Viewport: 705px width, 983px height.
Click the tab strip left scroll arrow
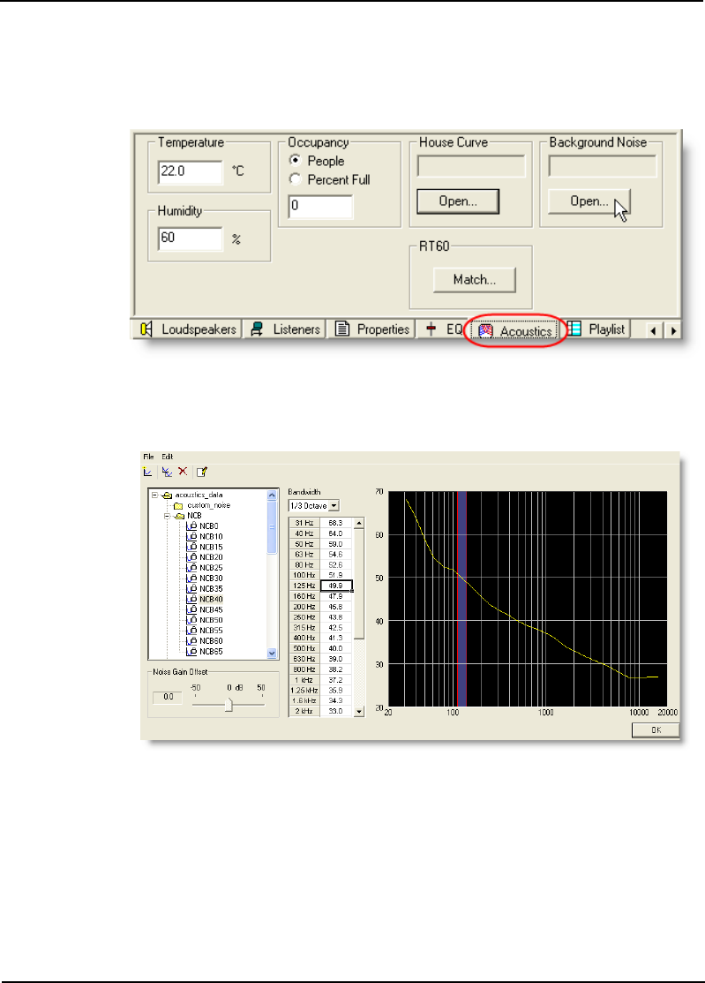coord(653,330)
